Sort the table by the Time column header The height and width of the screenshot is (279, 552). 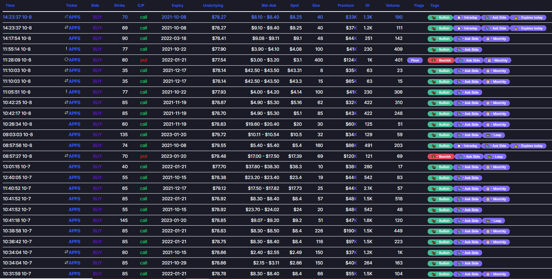click(x=10, y=6)
